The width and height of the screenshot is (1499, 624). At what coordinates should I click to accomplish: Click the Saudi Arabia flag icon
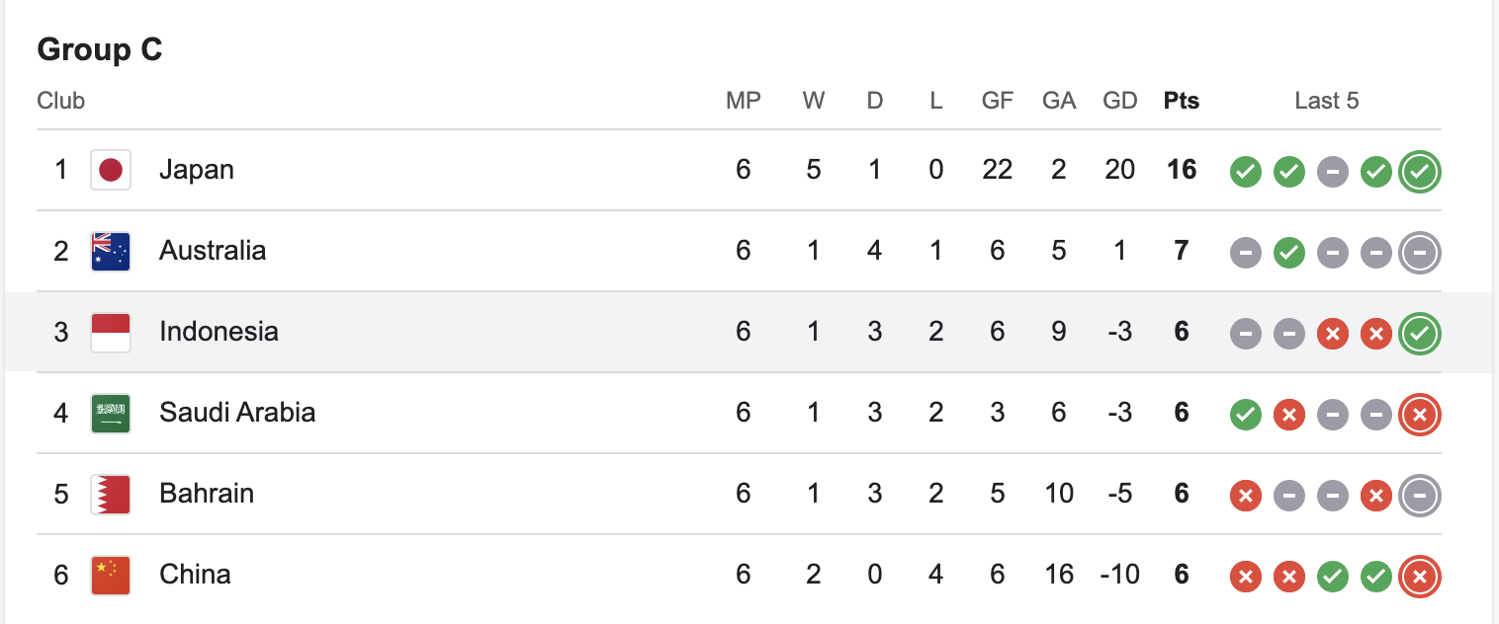(x=111, y=413)
